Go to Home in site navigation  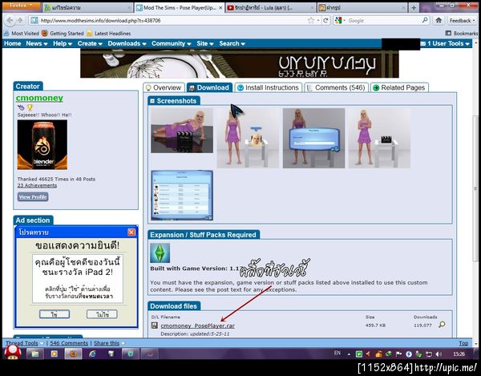(x=12, y=43)
